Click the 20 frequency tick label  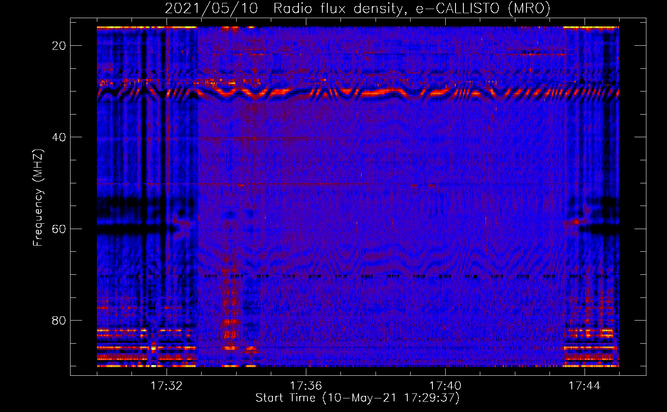coord(59,46)
